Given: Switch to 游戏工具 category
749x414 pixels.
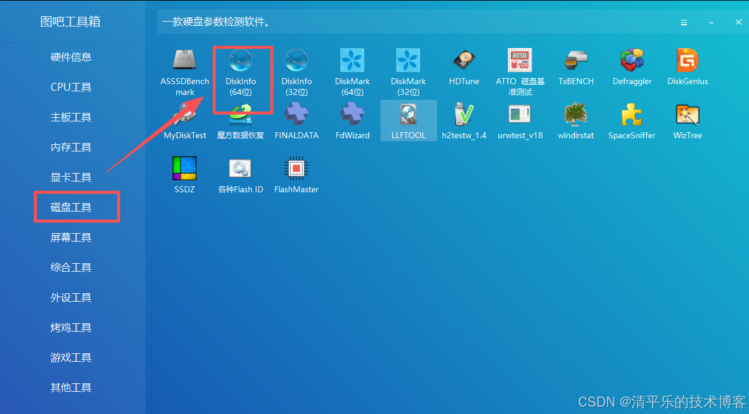Looking at the screenshot, I should point(71,358).
